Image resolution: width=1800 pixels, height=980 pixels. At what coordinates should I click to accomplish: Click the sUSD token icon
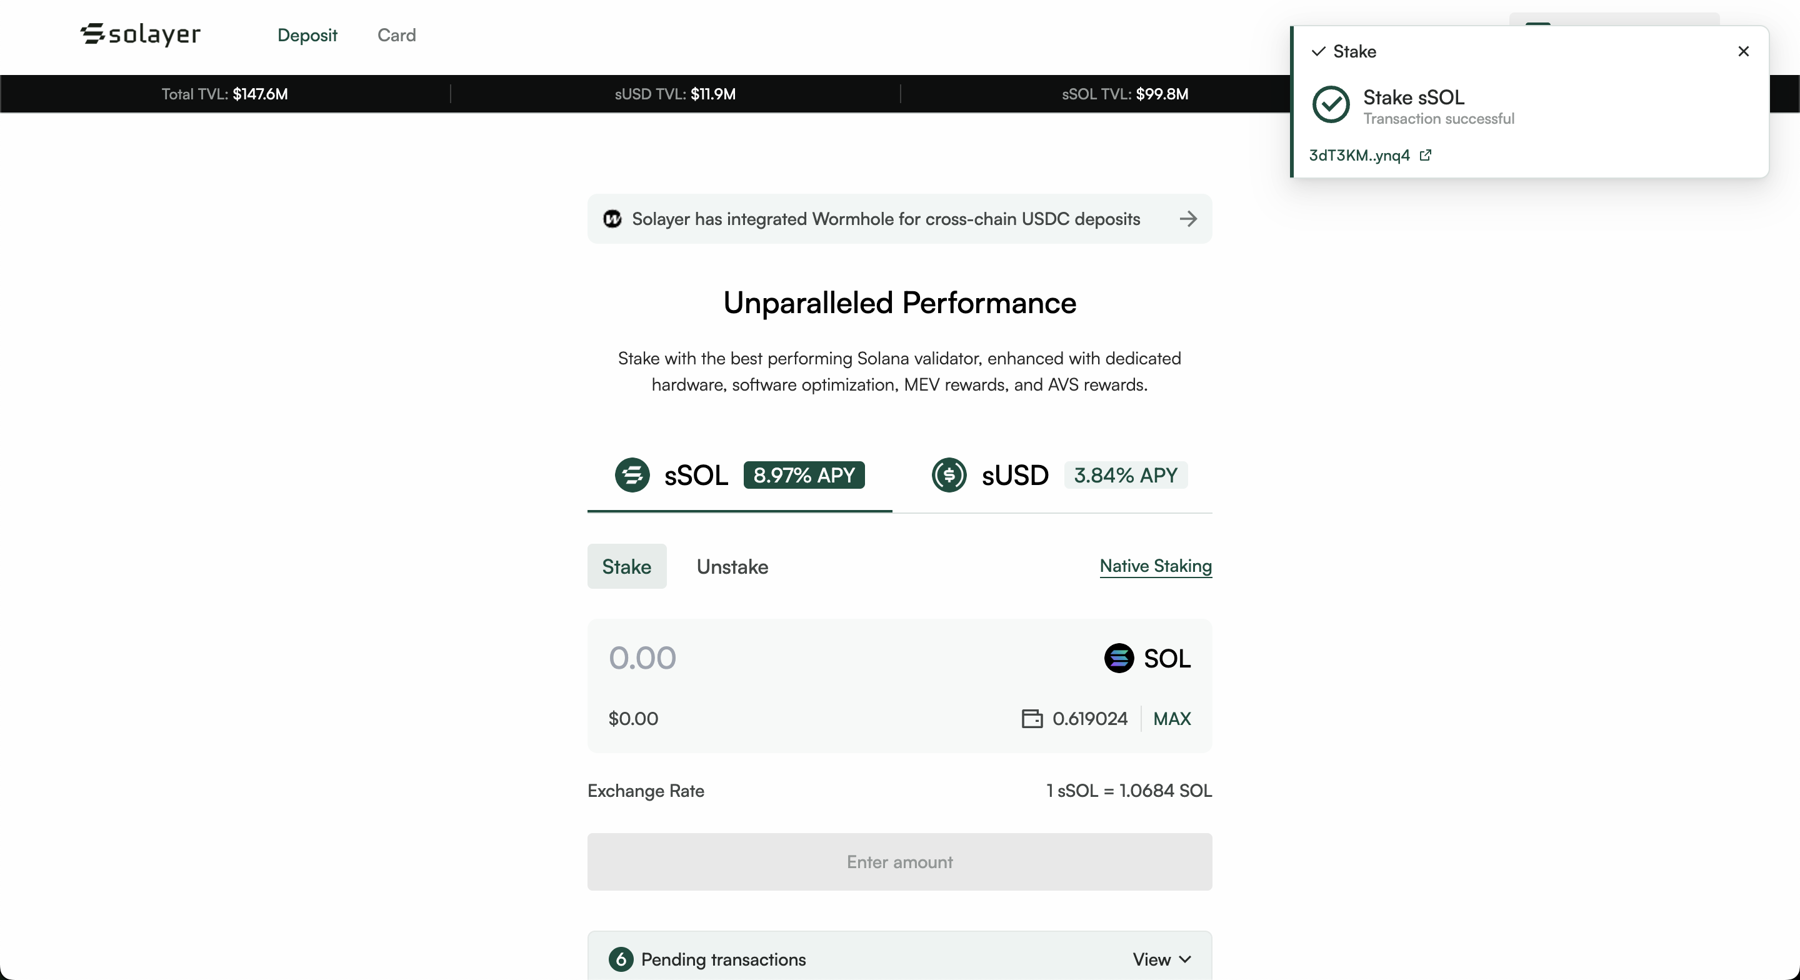(949, 476)
